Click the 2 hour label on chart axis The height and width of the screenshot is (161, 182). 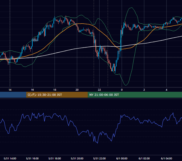[144, 90]
